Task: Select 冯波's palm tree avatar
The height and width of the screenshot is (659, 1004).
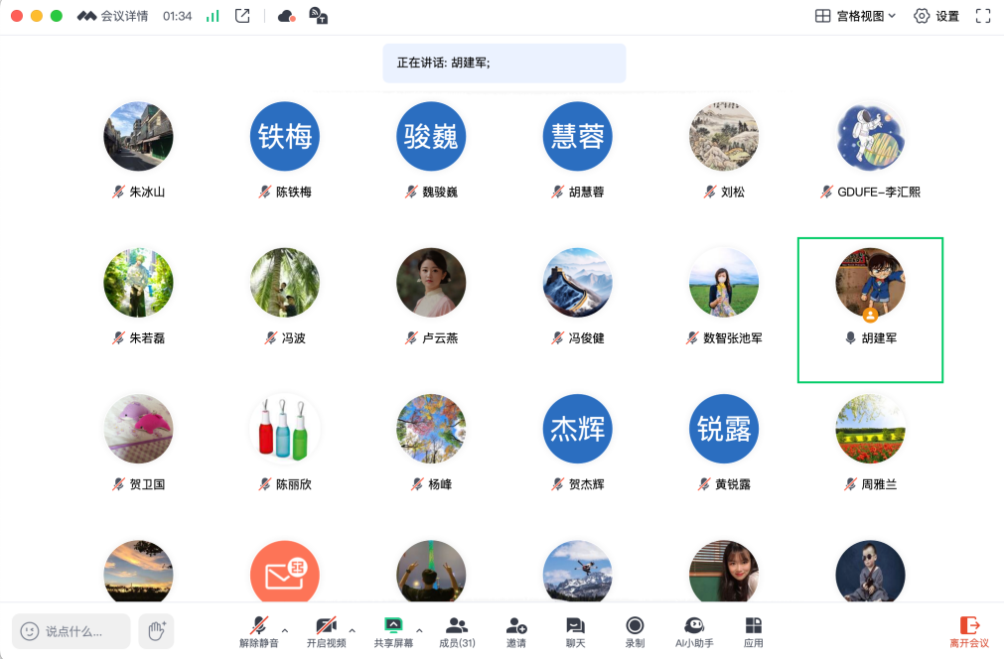Action: pyautogui.click(x=285, y=283)
